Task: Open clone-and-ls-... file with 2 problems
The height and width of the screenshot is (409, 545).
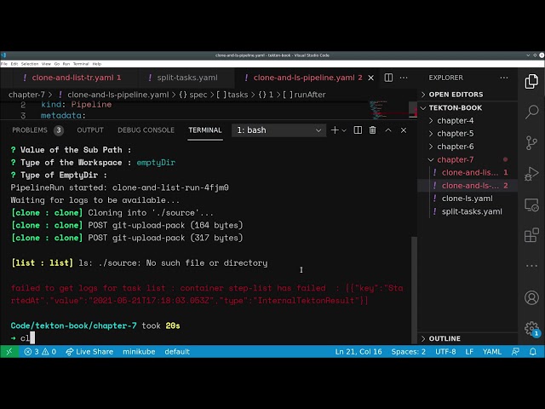Action: pyautogui.click(x=468, y=186)
